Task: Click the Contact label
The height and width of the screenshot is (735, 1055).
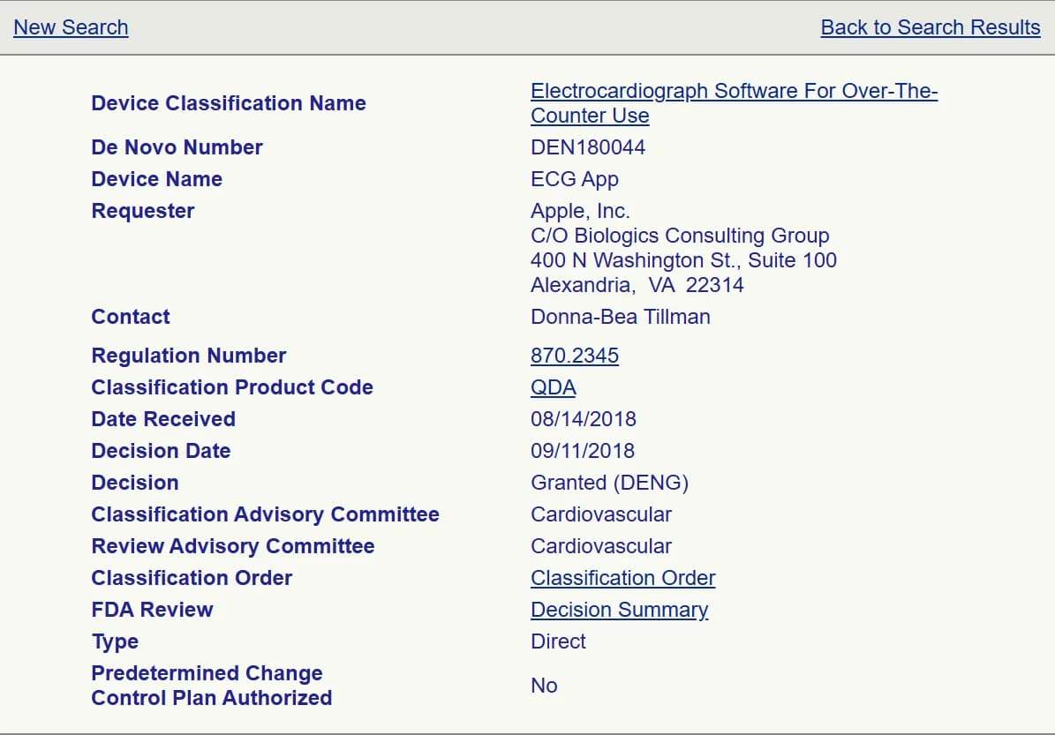Action: pyautogui.click(x=131, y=317)
